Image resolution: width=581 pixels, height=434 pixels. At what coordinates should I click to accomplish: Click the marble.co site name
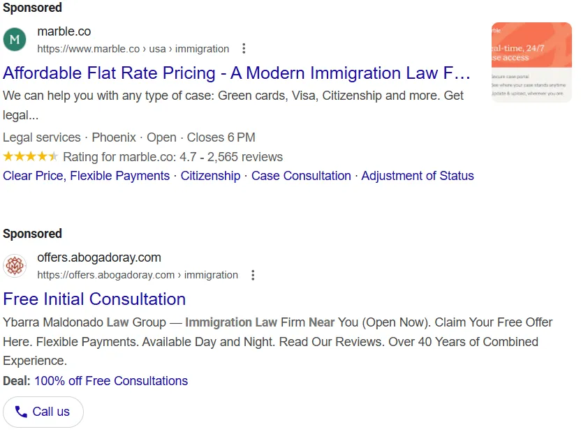(64, 31)
